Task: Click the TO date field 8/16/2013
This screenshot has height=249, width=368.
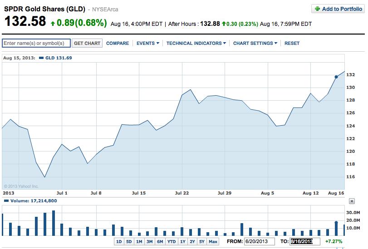Action: [305, 241]
